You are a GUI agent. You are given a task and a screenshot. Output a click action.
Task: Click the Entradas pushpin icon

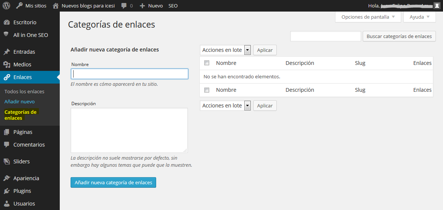[x=6, y=52]
